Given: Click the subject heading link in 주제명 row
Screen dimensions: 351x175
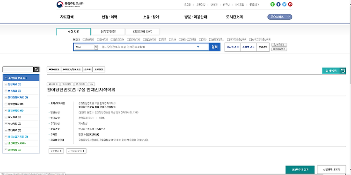Looking at the screenshot, I should tap(88, 134).
